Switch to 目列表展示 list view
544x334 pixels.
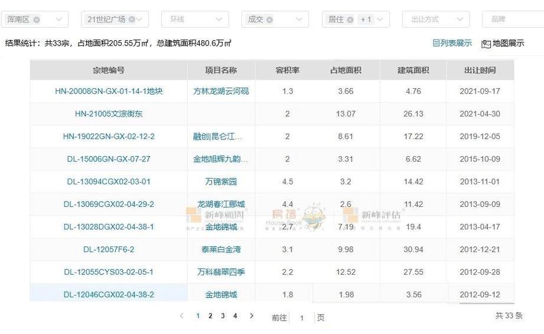[452, 43]
